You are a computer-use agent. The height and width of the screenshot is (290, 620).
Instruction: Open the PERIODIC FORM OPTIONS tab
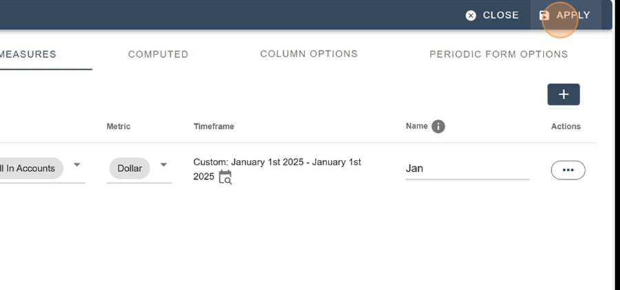(499, 54)
